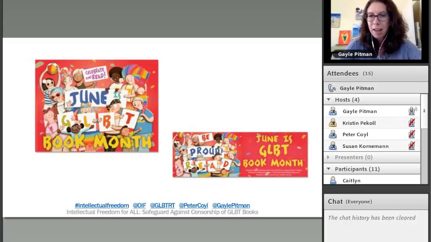Expand the Presenters (0) group
Viewport: 431px width, 242px height.
329,157
